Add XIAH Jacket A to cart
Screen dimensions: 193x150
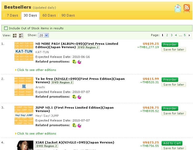pos(172,143)
